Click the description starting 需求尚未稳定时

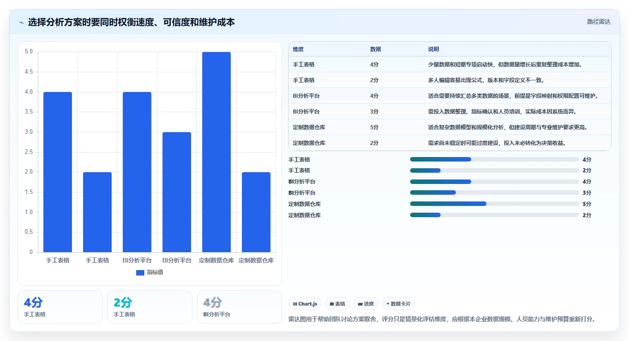[x=497, y=143]
